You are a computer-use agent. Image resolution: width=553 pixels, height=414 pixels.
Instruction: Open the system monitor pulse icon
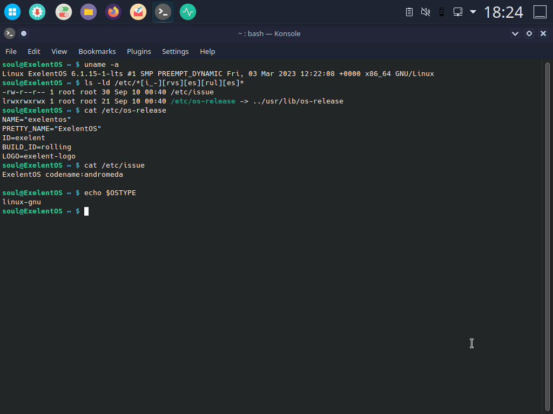[188, 12]
